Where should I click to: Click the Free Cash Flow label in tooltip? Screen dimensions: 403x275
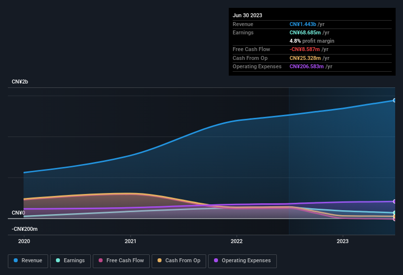251,49
